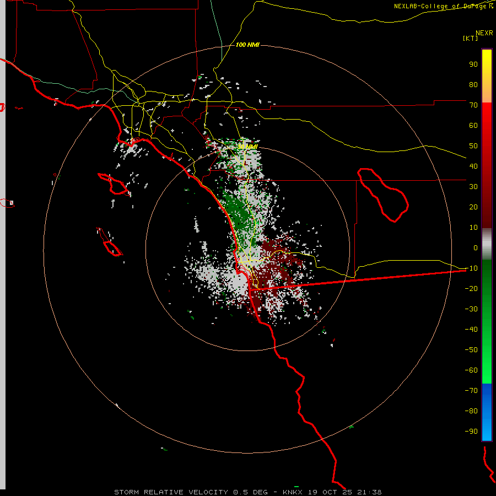
Task: Click the -80 value on the velocity scale
Action: point(471,411)
